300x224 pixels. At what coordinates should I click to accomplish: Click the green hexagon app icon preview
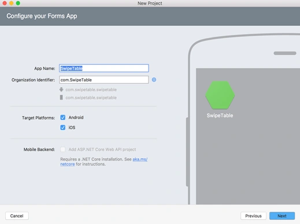[x=220, y=95]
